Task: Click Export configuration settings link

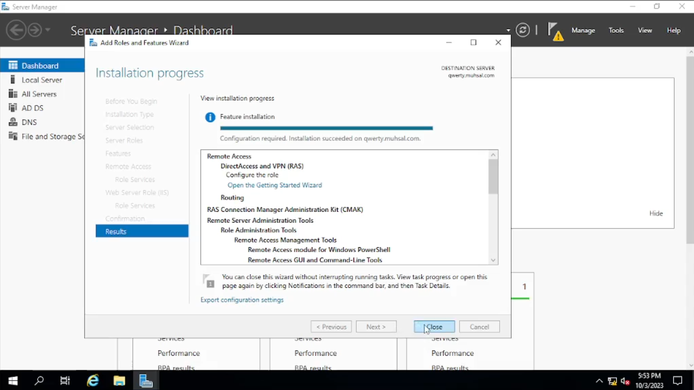Action: coord(242,300)
